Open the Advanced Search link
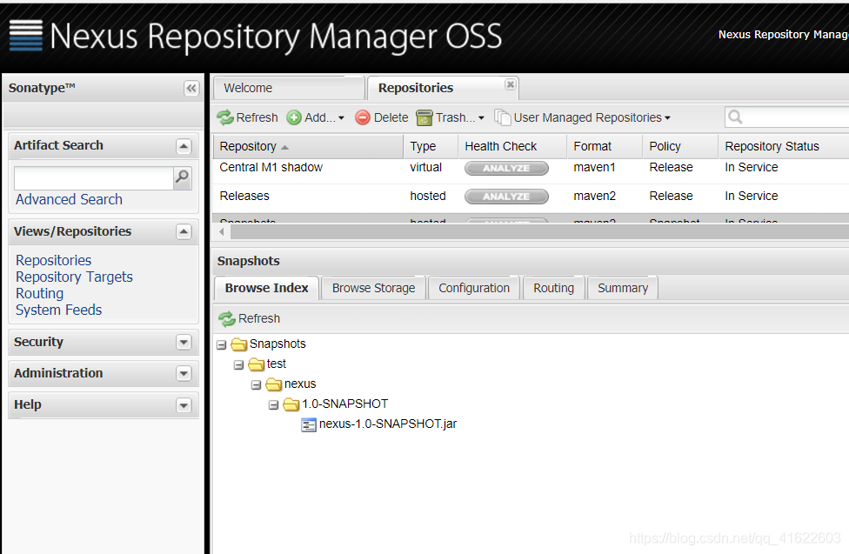Viewport: 849px width, 554px height. click(x=70, y=199)
